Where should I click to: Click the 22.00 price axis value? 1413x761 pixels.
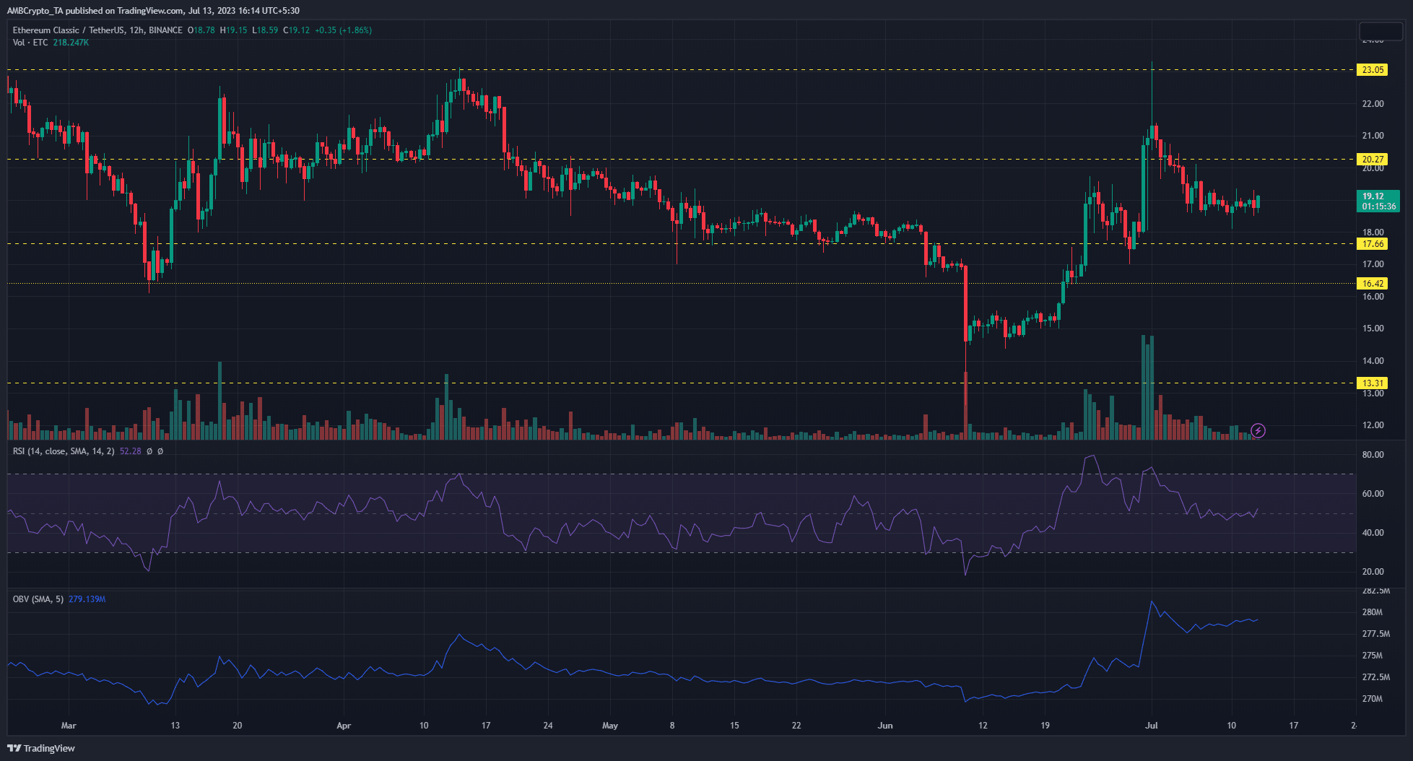(1373, 104)
